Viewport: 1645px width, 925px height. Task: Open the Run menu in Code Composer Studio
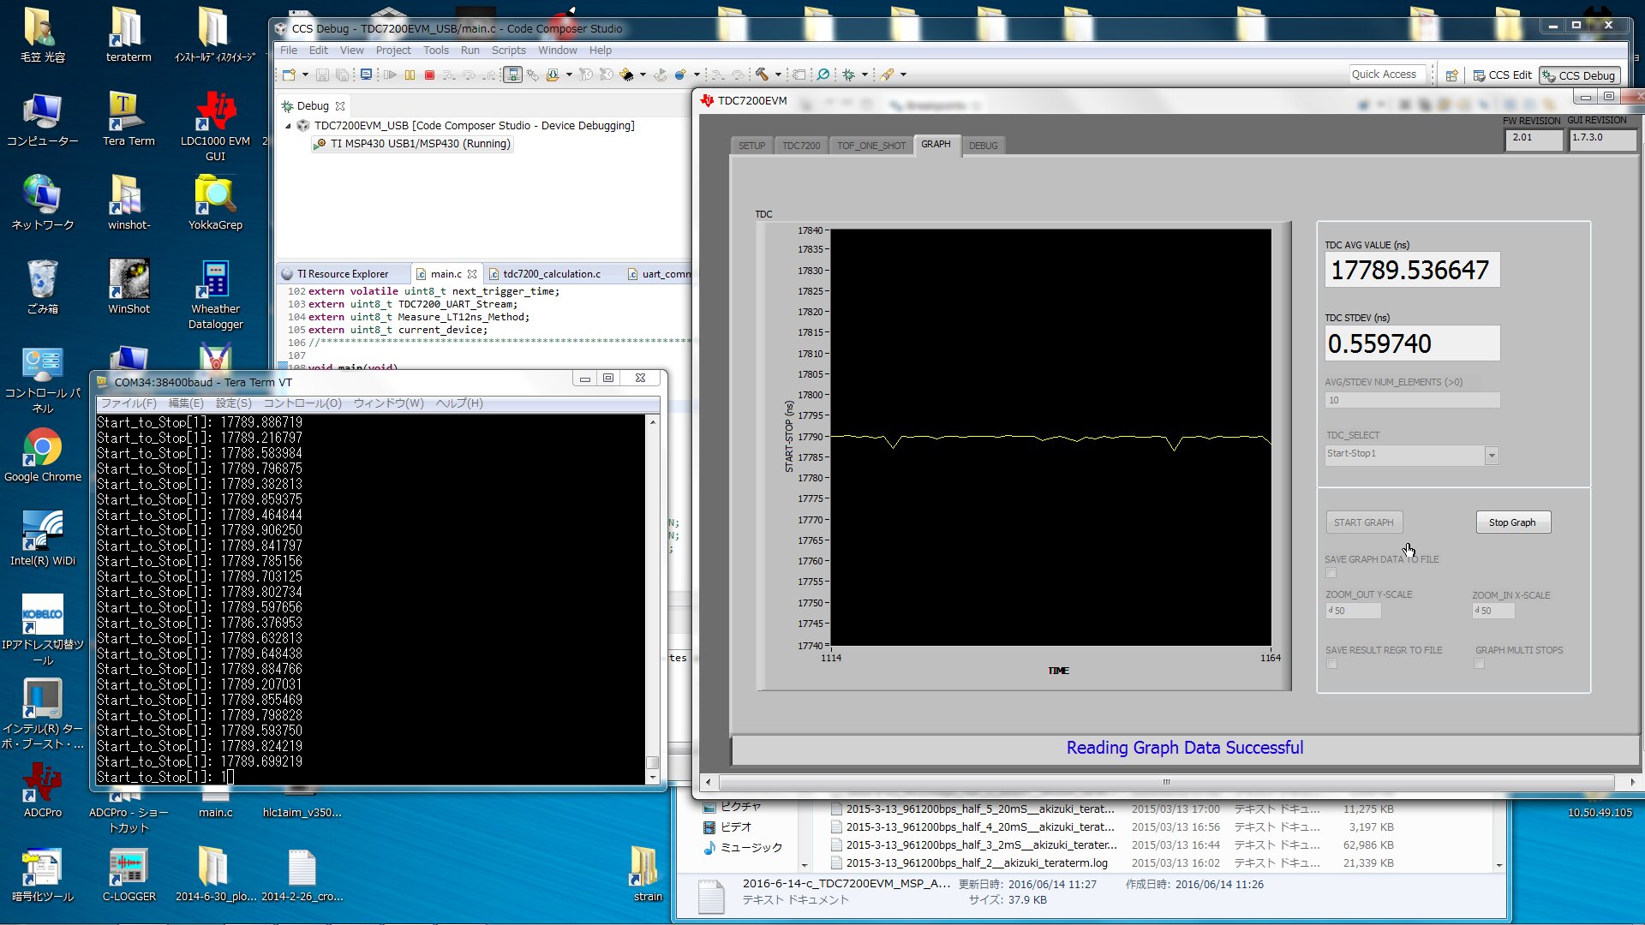click(470, 51)
